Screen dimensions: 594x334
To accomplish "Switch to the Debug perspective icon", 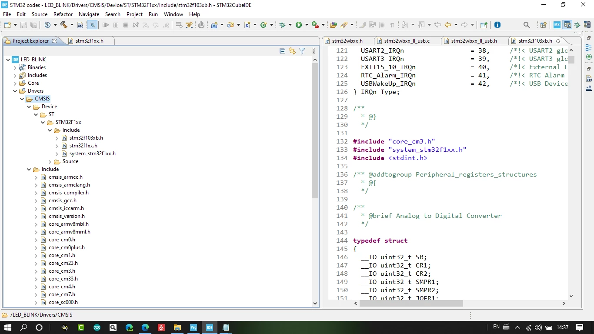I will click(577, 25).
